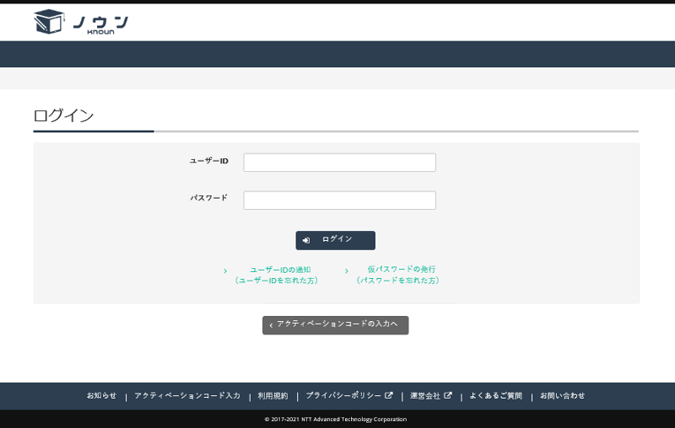675x428 pixels.
Task: Click the external link icon beside プライバシーポリシー
Action: coord(389,395)
